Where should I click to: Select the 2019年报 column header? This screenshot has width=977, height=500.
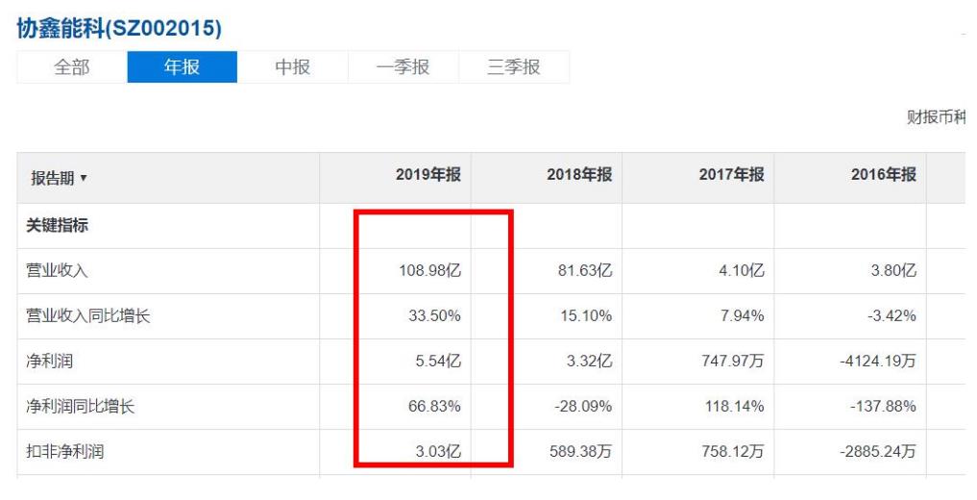427,175
